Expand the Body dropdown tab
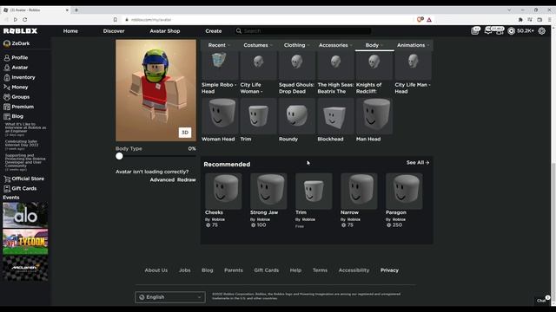The image size is (556, 312). 374,45
